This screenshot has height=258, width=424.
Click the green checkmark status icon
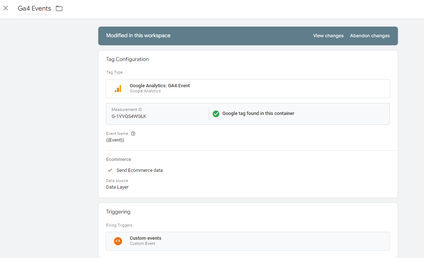pyautogui.click(x=216, y=113)
